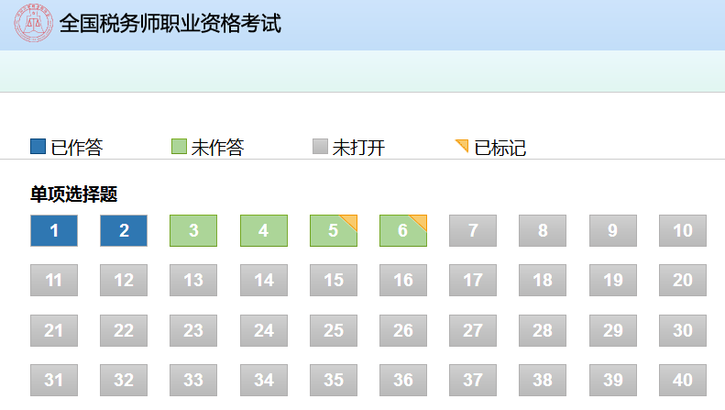Jump to flagged question 6
Viewport: 725px width, 410px height.
tap(403, 230)
